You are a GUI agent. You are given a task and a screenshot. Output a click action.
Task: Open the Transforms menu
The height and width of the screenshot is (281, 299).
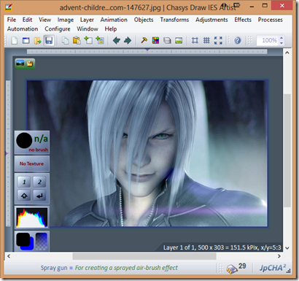click(174, 20)
